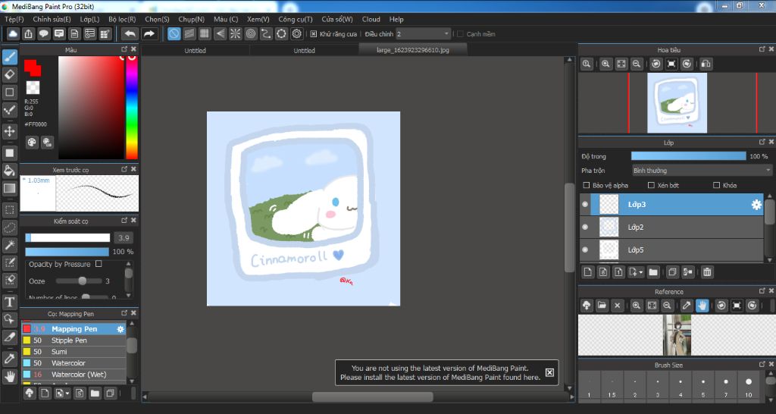Hide layer Lớp2 visibility dot
This screenshot has height=414, width=776.
(x=585, y=227)
